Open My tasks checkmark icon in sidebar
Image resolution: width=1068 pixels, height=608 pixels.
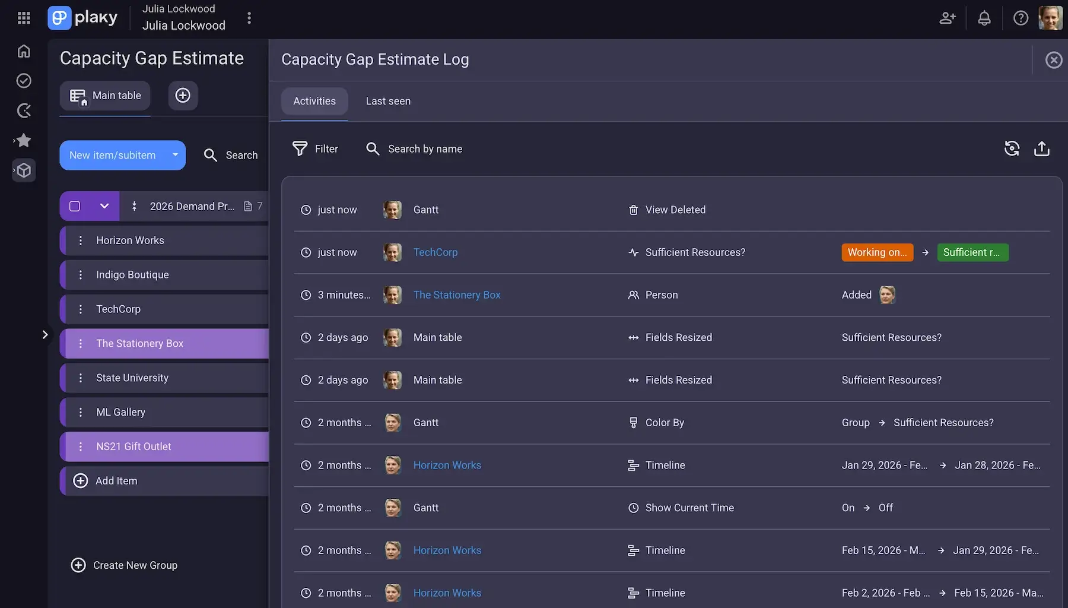click(24, 81)
